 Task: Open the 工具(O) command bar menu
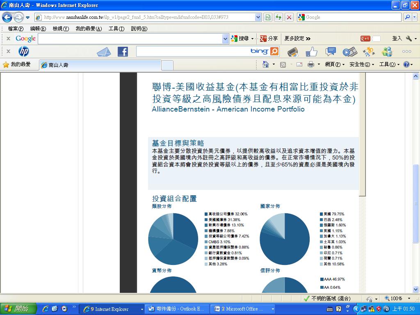pyautogui.click(x=390, y=64)
